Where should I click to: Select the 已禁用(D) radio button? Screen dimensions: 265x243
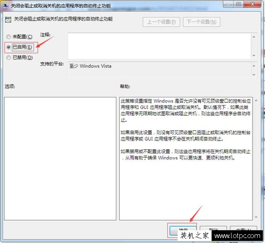[8, 58]
